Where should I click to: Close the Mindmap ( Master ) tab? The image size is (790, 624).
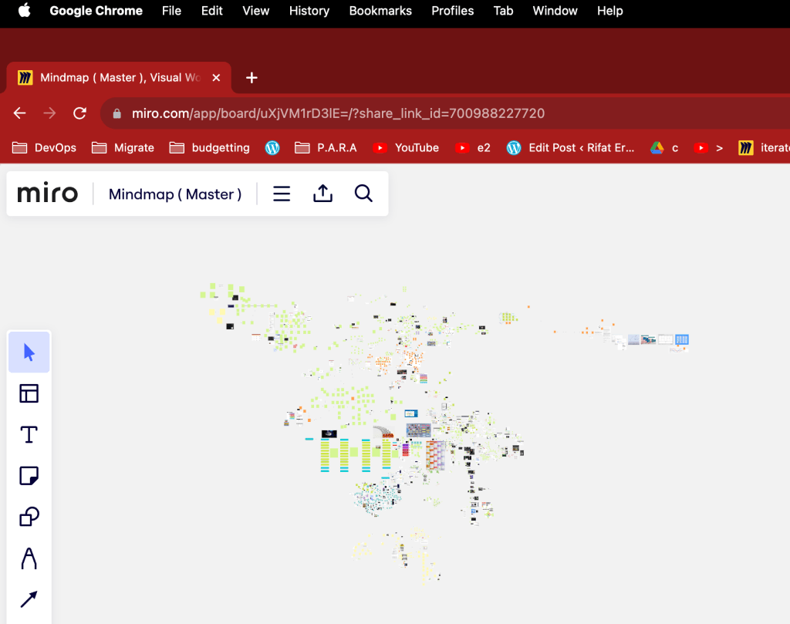(x=216, y=78)
